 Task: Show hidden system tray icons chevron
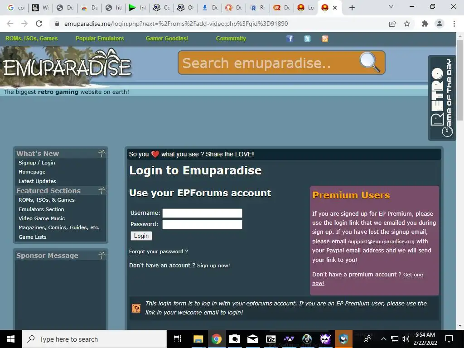click(x=383, y=339)
